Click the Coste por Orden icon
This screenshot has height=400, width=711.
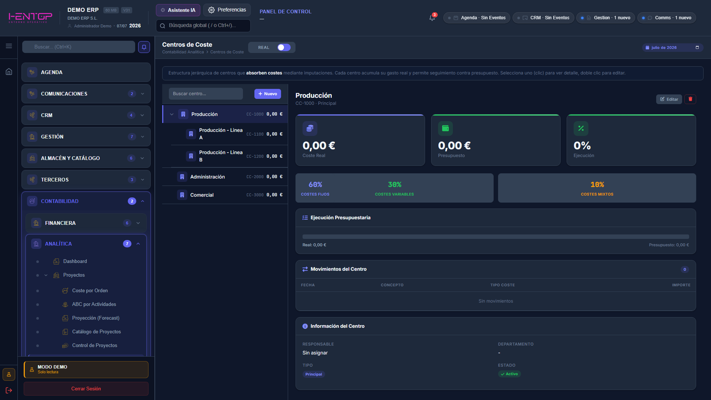pos(65,291)
